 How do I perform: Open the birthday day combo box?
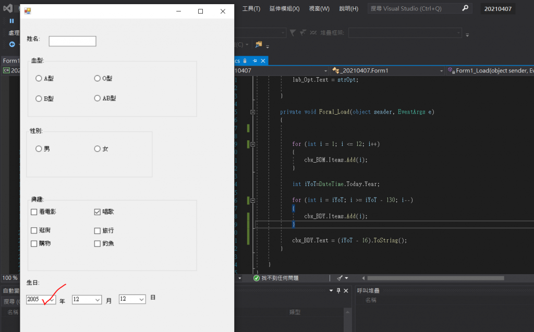142,299
